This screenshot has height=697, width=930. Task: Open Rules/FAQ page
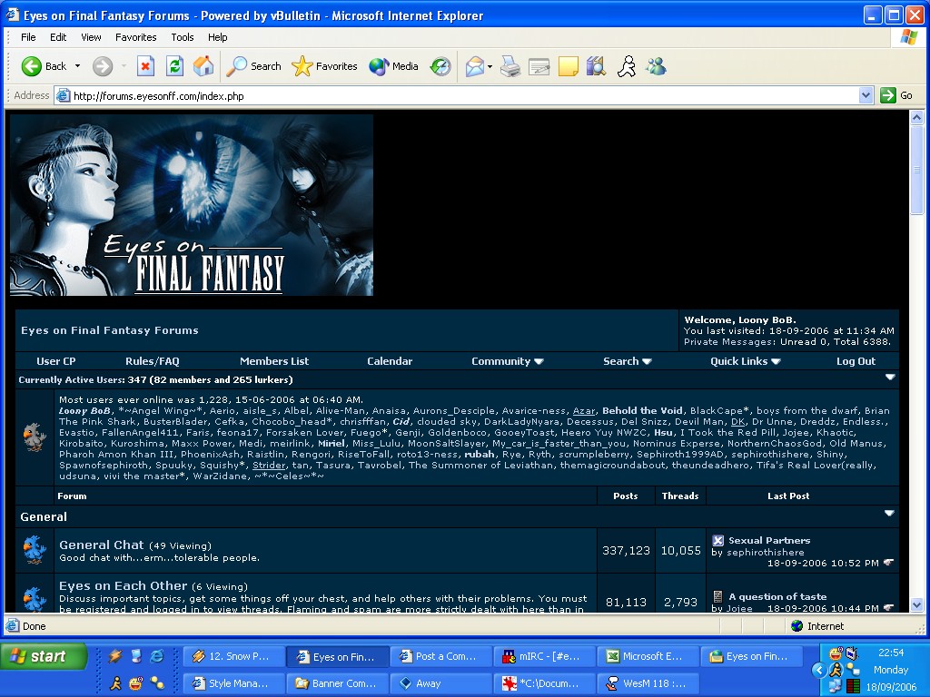(153, 361)
